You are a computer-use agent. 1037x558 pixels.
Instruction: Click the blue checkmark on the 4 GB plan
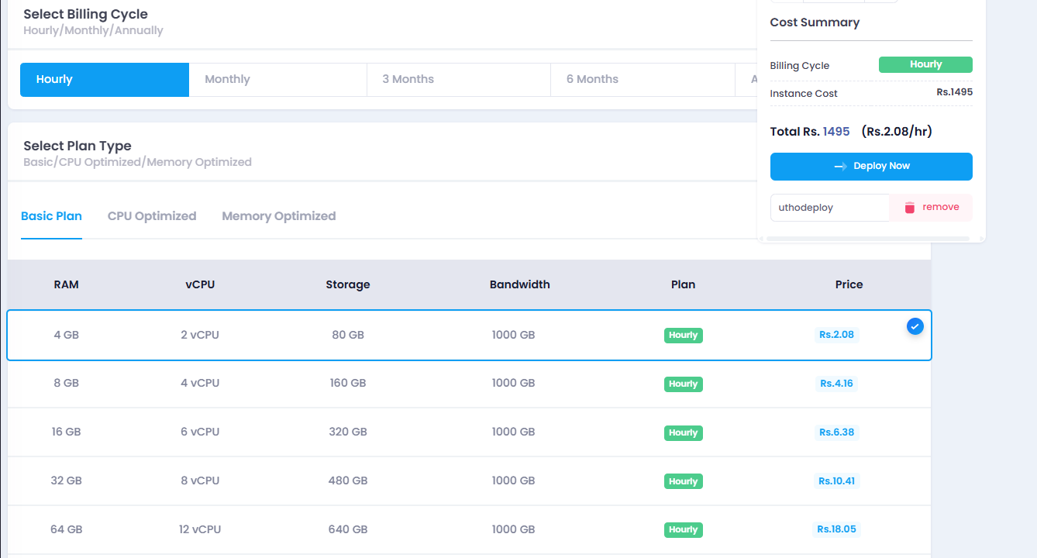point(915,326)
